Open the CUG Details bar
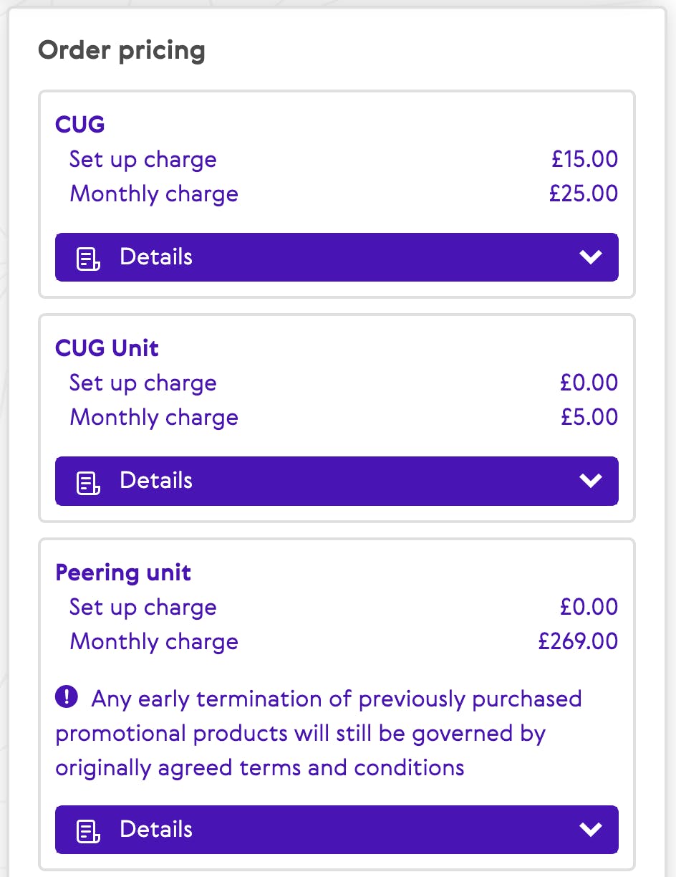 tap(337, 257)
